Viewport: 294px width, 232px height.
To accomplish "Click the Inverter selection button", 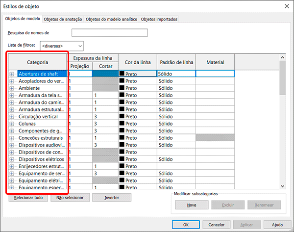I will (x=112, y=198).
